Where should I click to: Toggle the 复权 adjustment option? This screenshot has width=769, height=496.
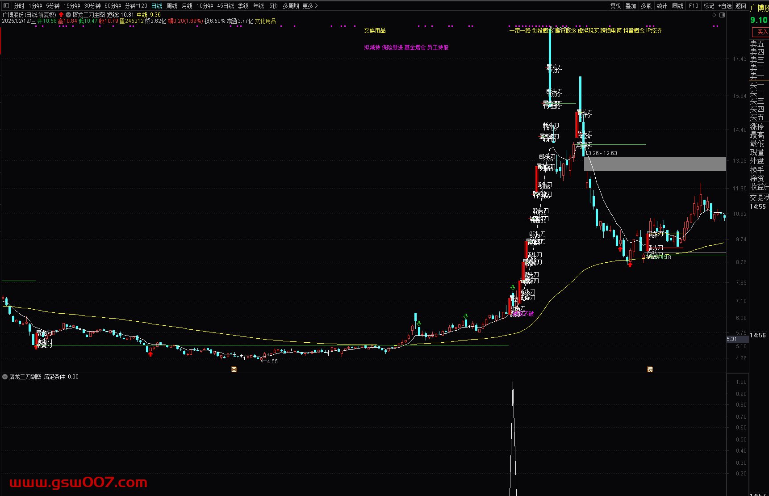click(x=615, y=6)
